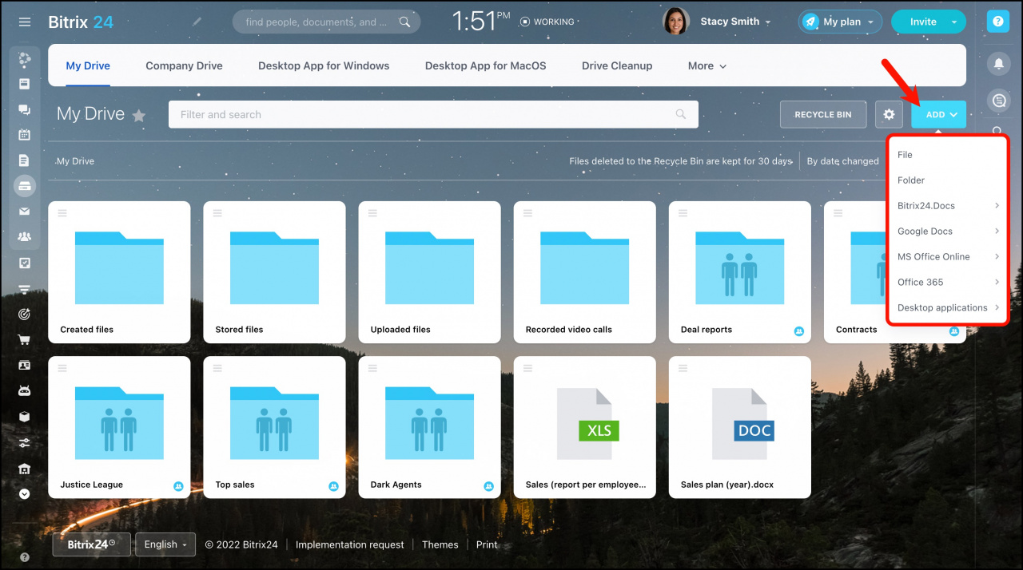Screen dimensions: 1023x570
Task: Open the contact card sidebar icon
Action: pyautogui.click(x=25, y=365)
